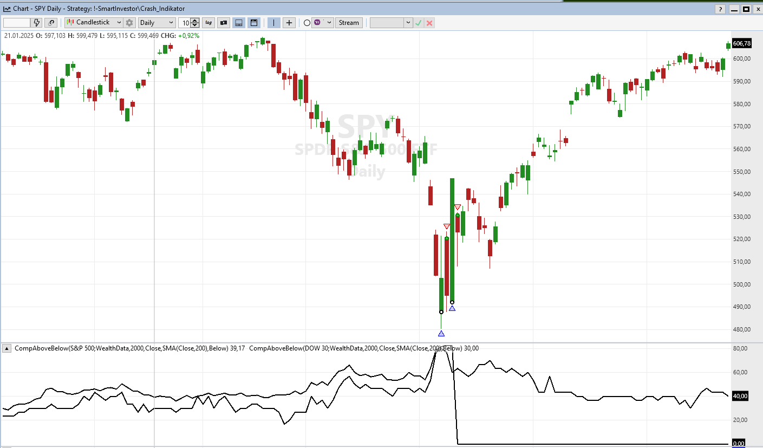763x448 pixels.
Task: Click the 80,00 indicator axis label
Action: [740, 348]
